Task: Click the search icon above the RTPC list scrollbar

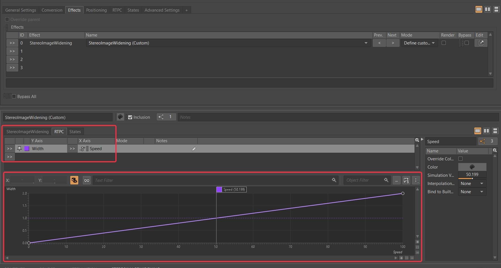Action: tap(417, 140)
